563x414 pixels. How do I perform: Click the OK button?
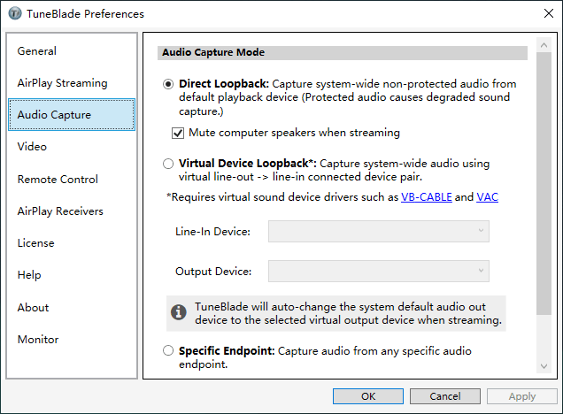(x=368, y=396)
